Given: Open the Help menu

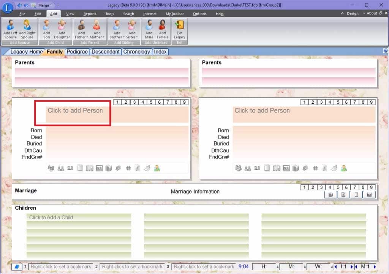Looking at the screenshot, I should coord(220,14).
